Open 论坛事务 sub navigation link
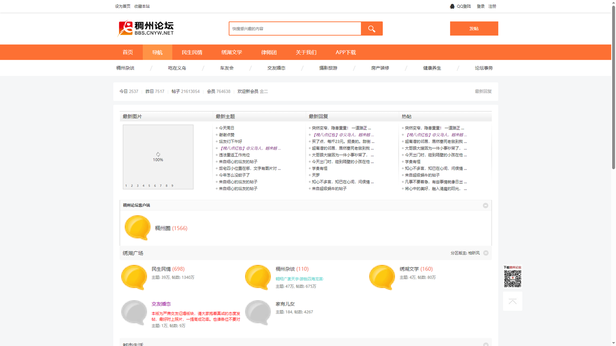The width and height of the screenshot is (616, 346). 484,68
